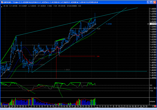The height and width of the screenshot is (110, 157).
Task: Click the S:543.00000 value in the status line
Action: [72, 6]
